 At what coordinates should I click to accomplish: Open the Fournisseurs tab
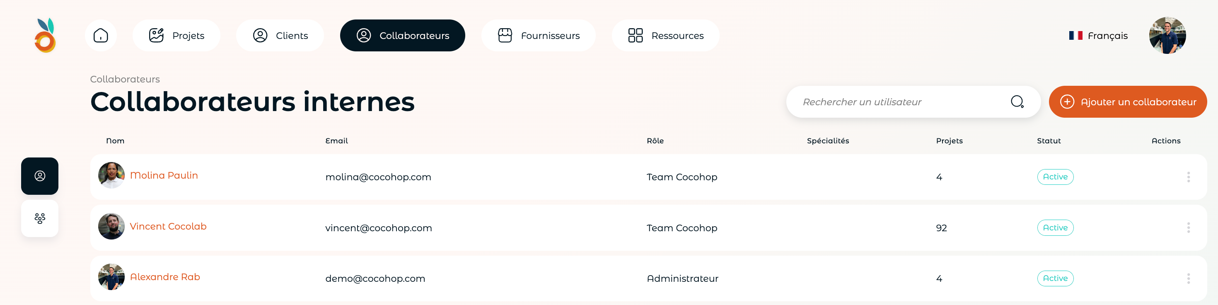click(x=539, y=36)
